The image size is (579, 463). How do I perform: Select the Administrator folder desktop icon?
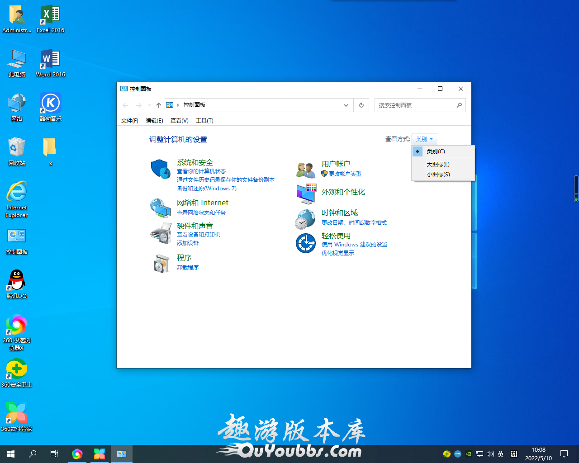tap(17, 19)
